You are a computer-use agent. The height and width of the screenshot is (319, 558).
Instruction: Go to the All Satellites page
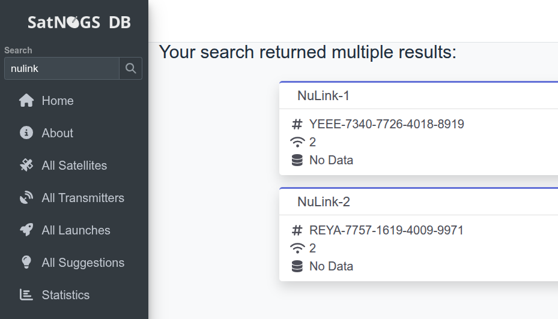pyautogui.click(x=74, y=165)
